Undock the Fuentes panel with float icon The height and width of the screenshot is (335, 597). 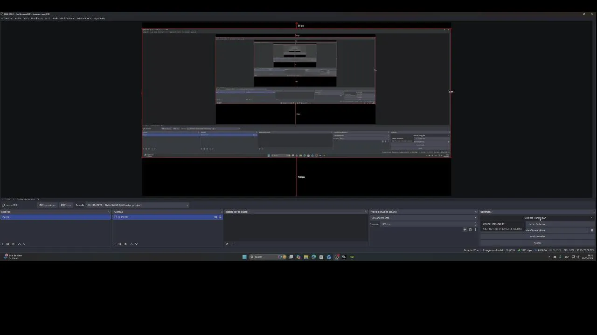(x=222, y=212)
